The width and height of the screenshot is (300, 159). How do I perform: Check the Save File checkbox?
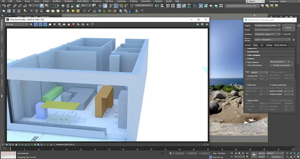tap(283, 34)
